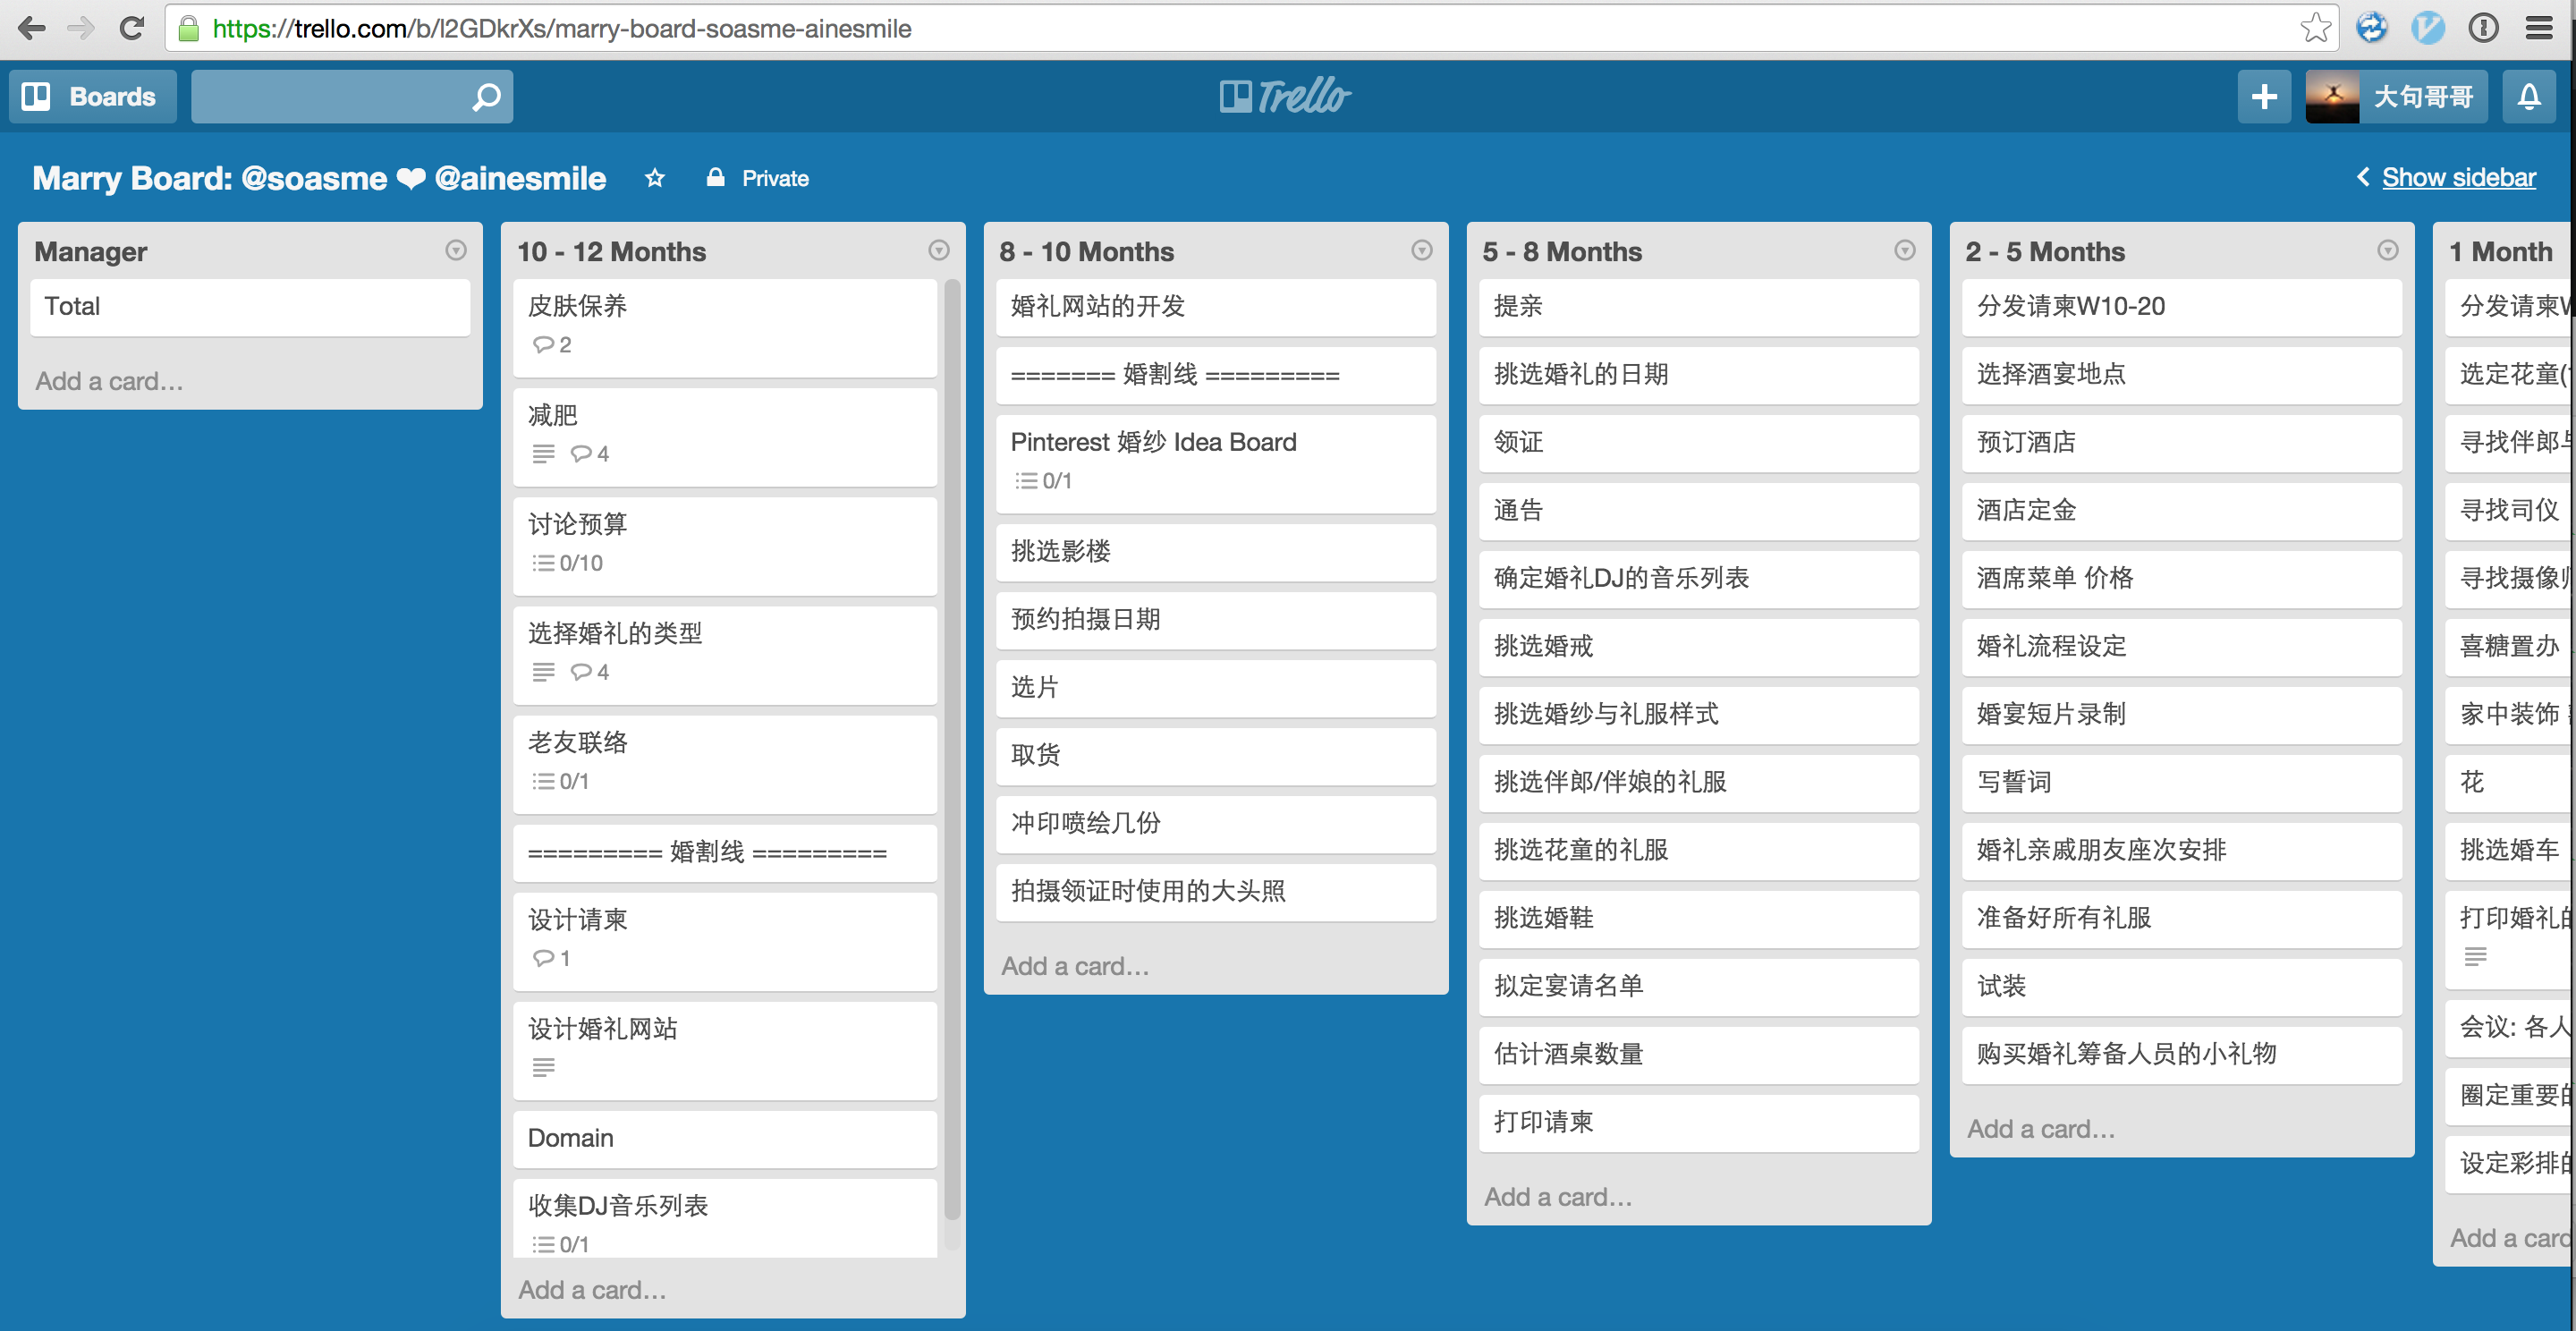Open the 挑选婚戒 card

click(x=1699, y=647)
